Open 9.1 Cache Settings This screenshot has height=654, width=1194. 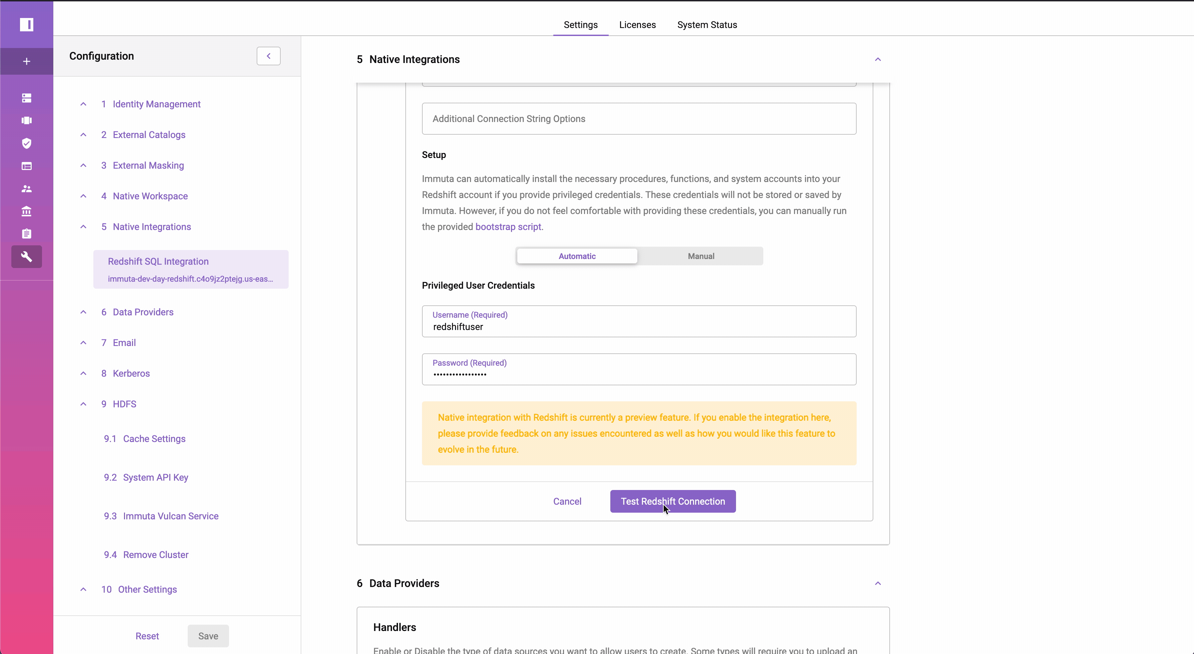point(145,439)
